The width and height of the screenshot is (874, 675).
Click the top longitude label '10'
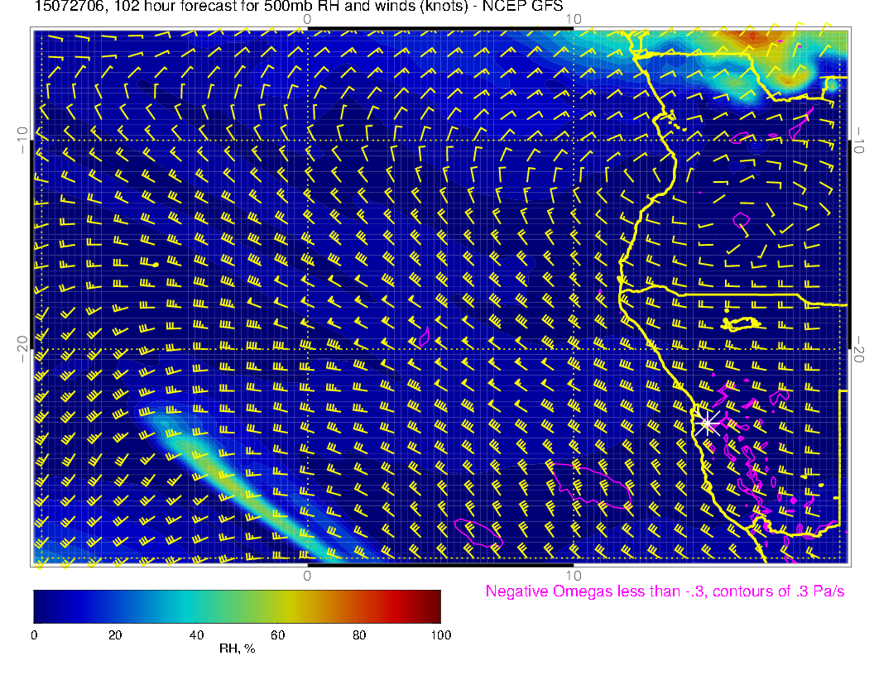coord(573,18)
